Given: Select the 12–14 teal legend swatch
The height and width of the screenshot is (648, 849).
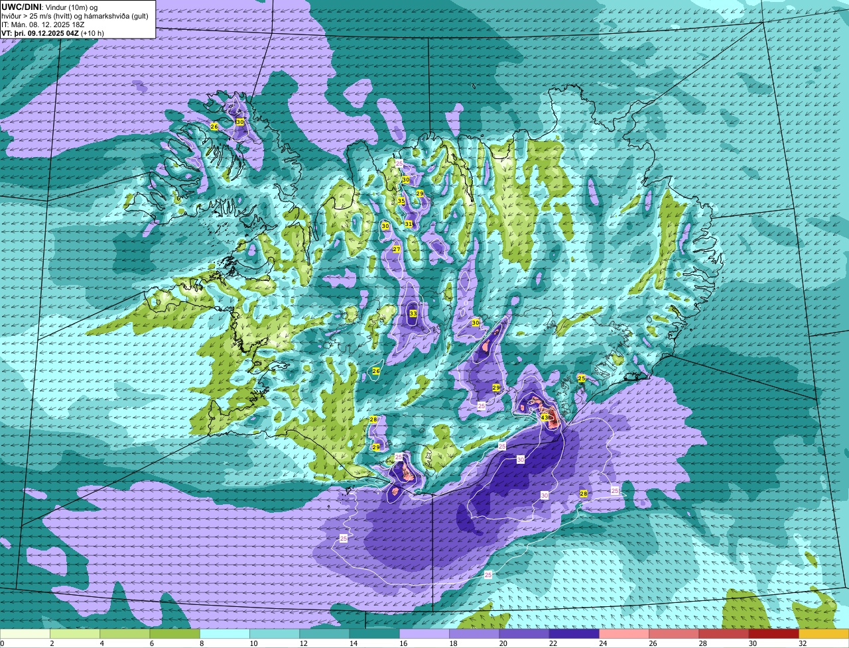Looking at the screenshot, I should coord(324,634).
